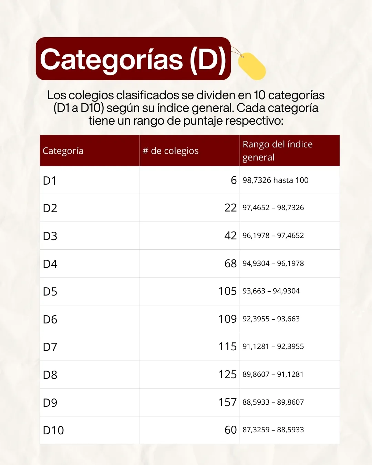
Task: Select the D1 category cell
Action: point(50,180)
